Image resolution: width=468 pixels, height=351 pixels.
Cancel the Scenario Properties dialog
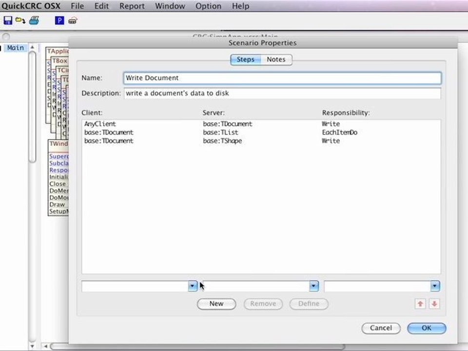(x=381, y=328)
